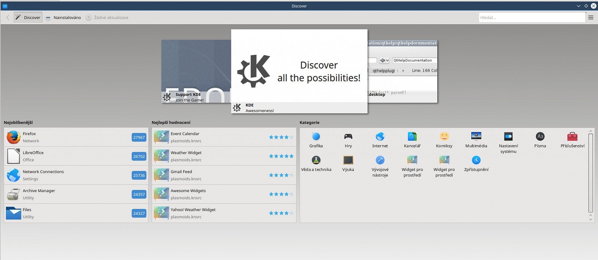
Task: Open the Hry games category
Action: 348,140
